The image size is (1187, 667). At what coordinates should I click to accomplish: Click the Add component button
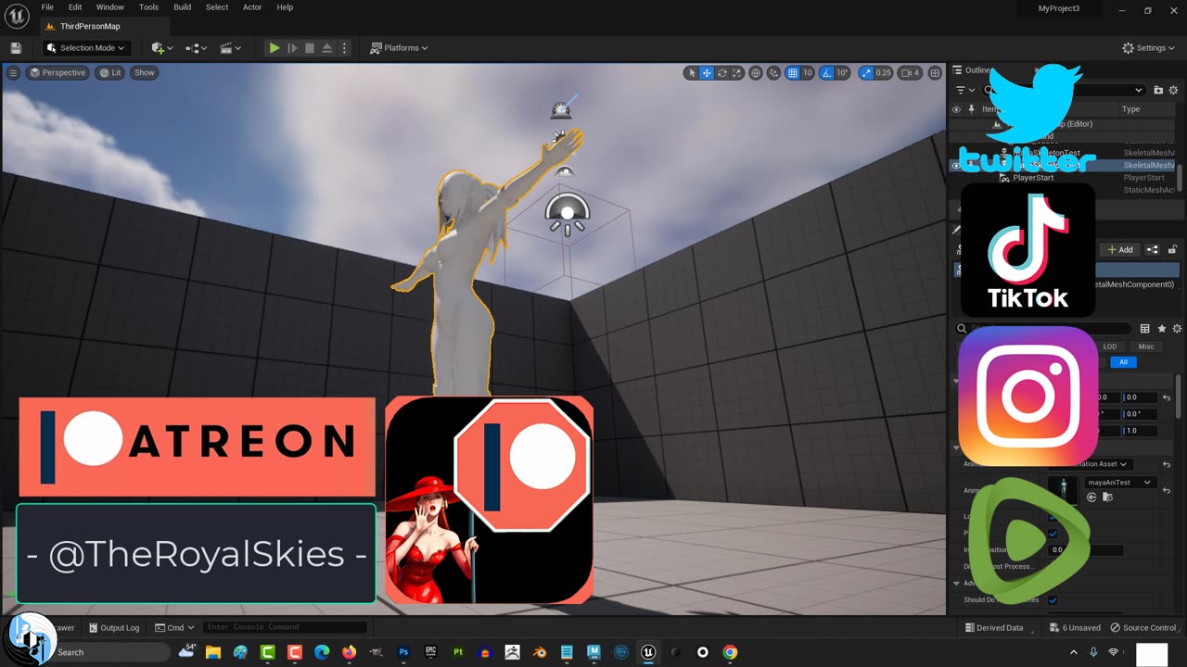[1120, 249]
